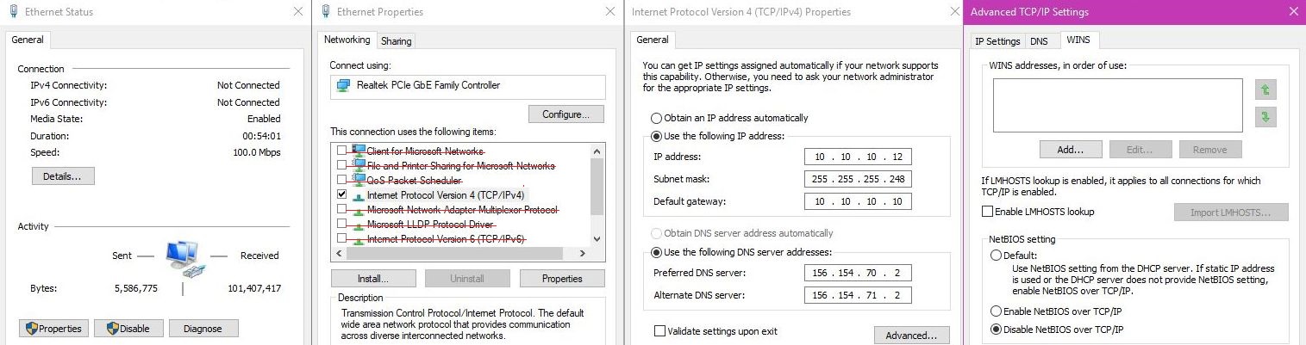Uncheck Internet Protocol Version 4 (TCP/IPv4)

[x=342, y=195]
